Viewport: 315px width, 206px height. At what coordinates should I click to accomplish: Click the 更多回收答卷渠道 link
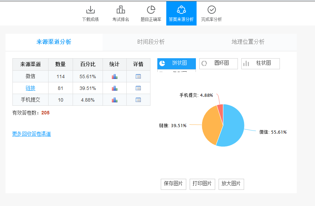tap(31, 134)
